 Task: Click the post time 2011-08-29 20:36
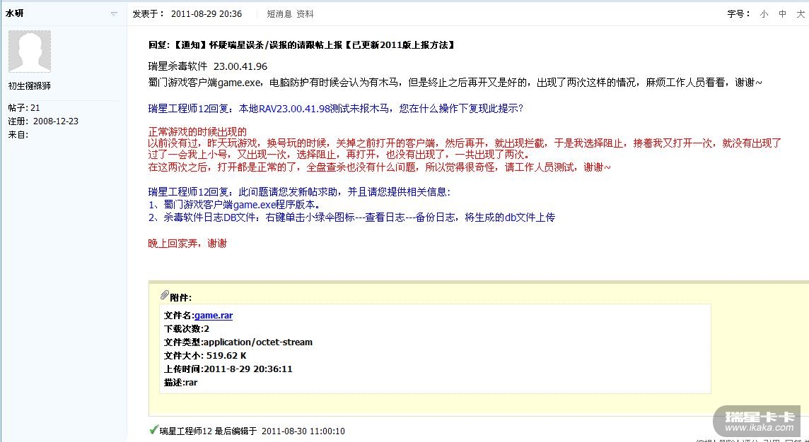(x=206, y=14)
